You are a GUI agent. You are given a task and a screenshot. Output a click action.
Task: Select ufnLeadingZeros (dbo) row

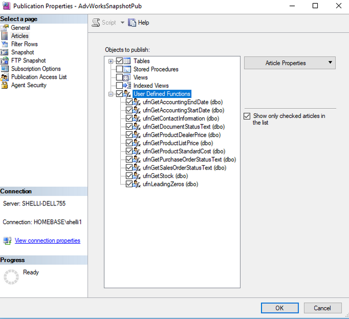[171, 185]
